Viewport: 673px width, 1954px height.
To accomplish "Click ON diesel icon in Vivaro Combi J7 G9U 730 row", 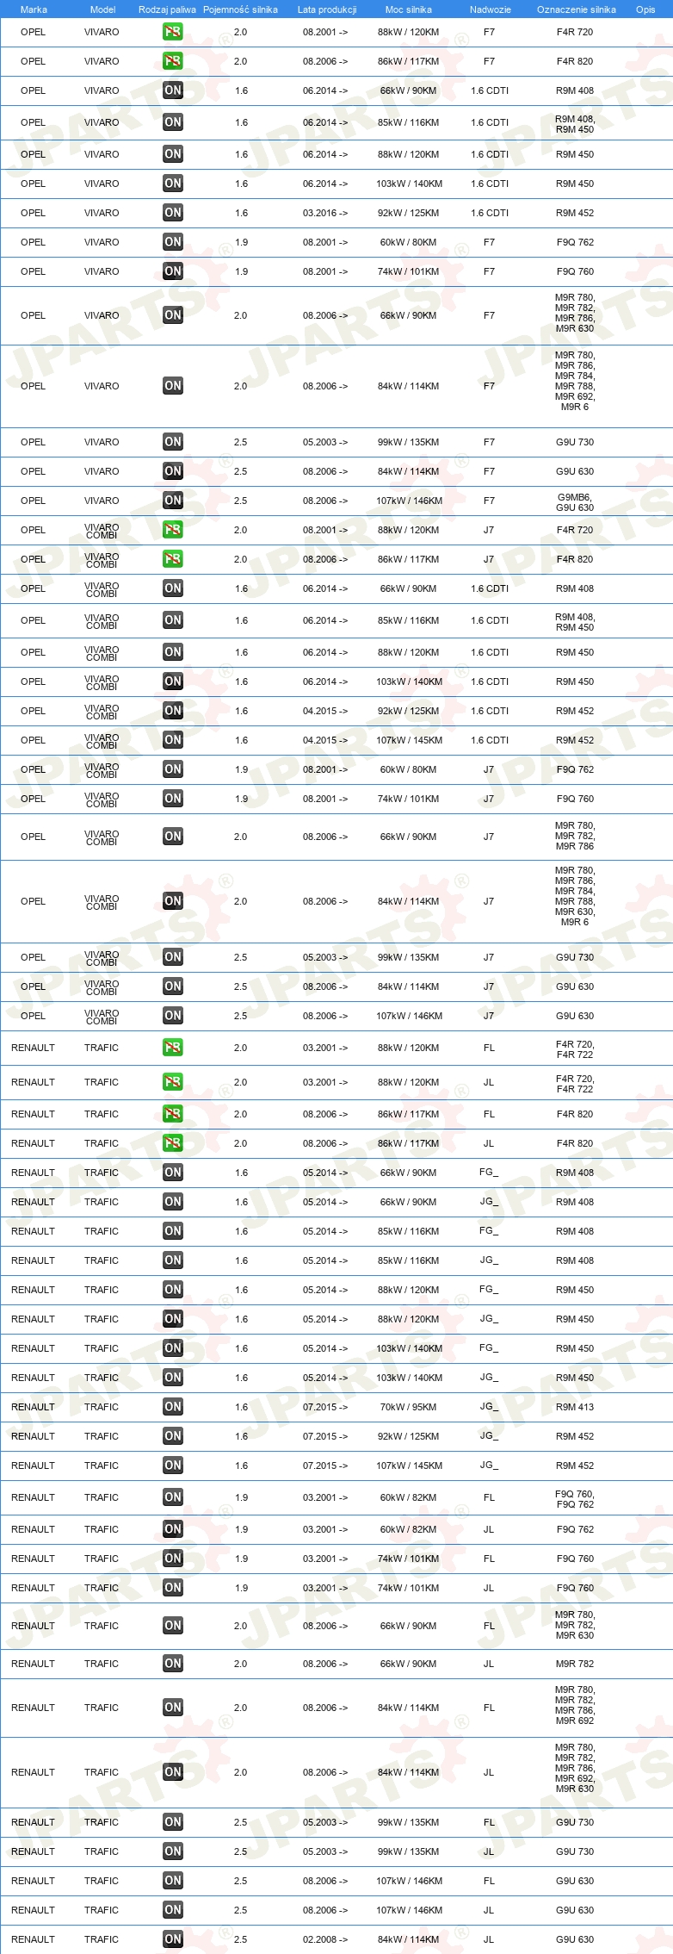I will [173, 957].
